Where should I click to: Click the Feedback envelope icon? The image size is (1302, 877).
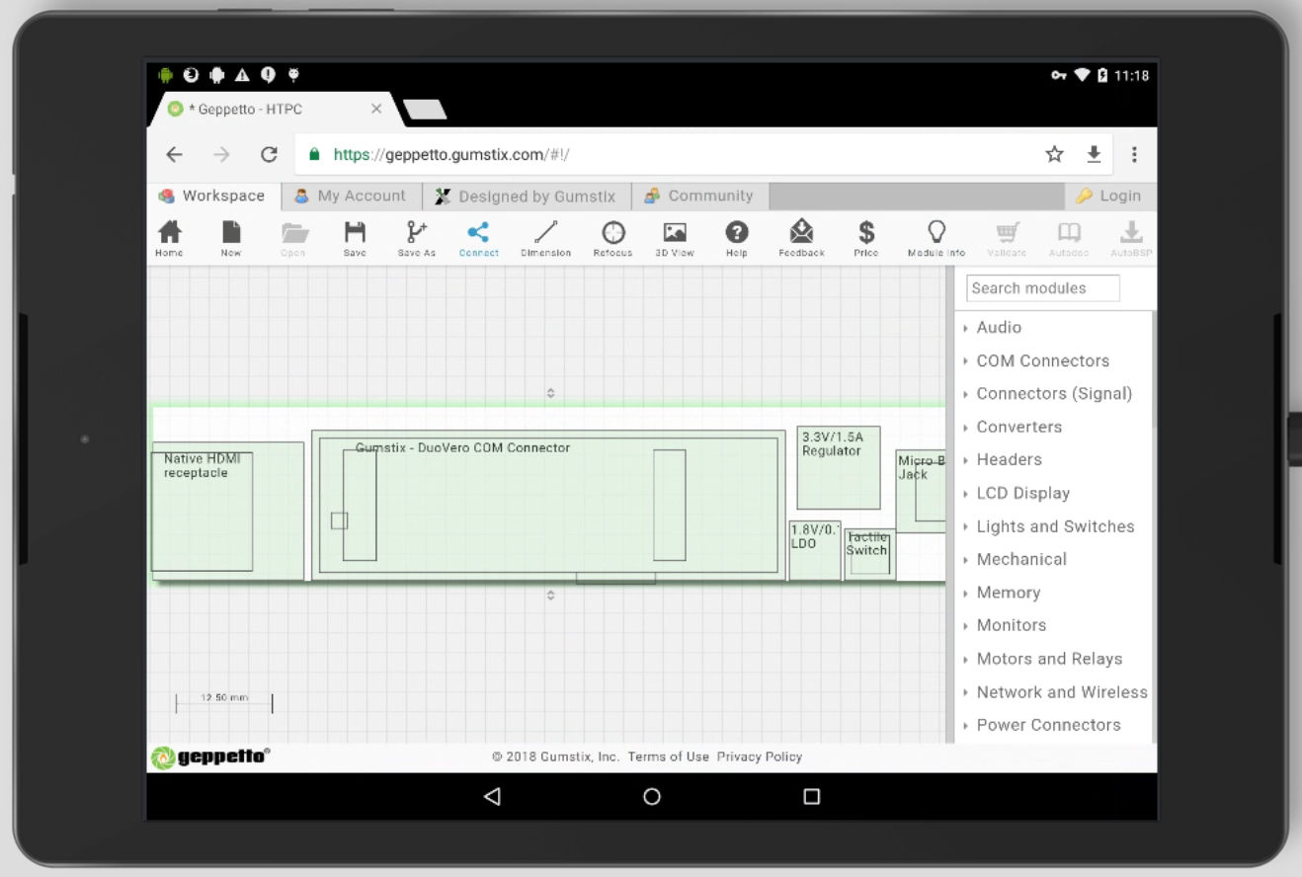click(801, 238)
